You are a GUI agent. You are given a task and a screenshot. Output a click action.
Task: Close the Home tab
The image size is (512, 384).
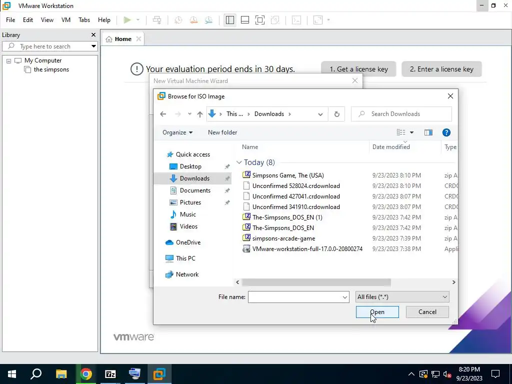pyautogui.click(x=138, y=39)
